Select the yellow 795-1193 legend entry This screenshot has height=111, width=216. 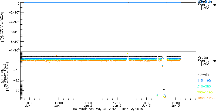tap(205, 92)
